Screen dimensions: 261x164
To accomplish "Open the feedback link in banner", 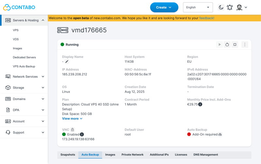I will 207,18.
